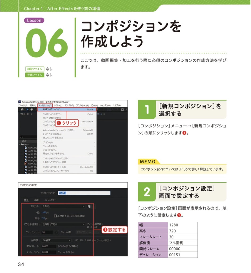This screenshot has height=273, width=251.
Task: Open the ヘルプ(H) menu
Action: click(117, 106)
